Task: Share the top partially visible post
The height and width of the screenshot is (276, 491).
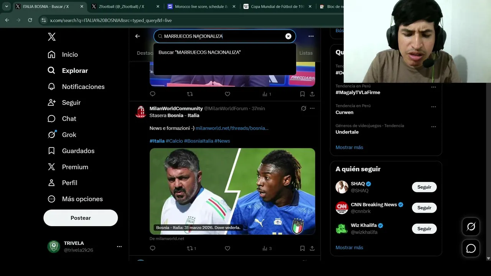Action: (x=312, y=94)
